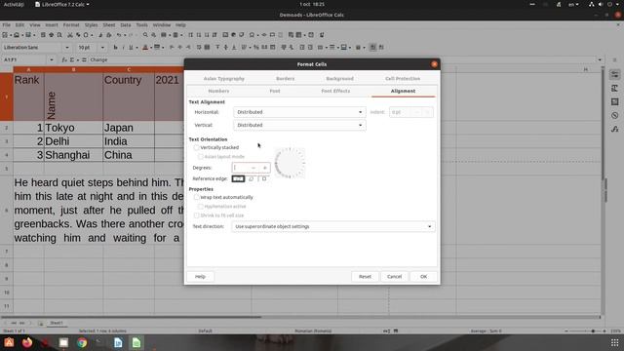Click the Center Horizontally toolbar icon
The width and height of the screenshot is (624, 351).
pos(179,48)
